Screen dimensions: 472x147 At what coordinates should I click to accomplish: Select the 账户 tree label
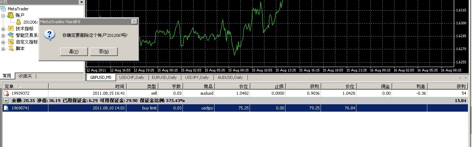point(20,15)
